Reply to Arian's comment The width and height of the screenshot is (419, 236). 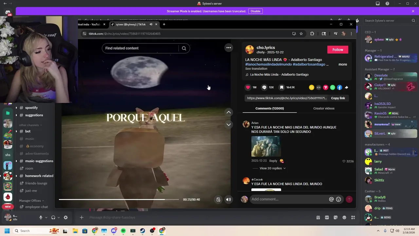(273, 161)
